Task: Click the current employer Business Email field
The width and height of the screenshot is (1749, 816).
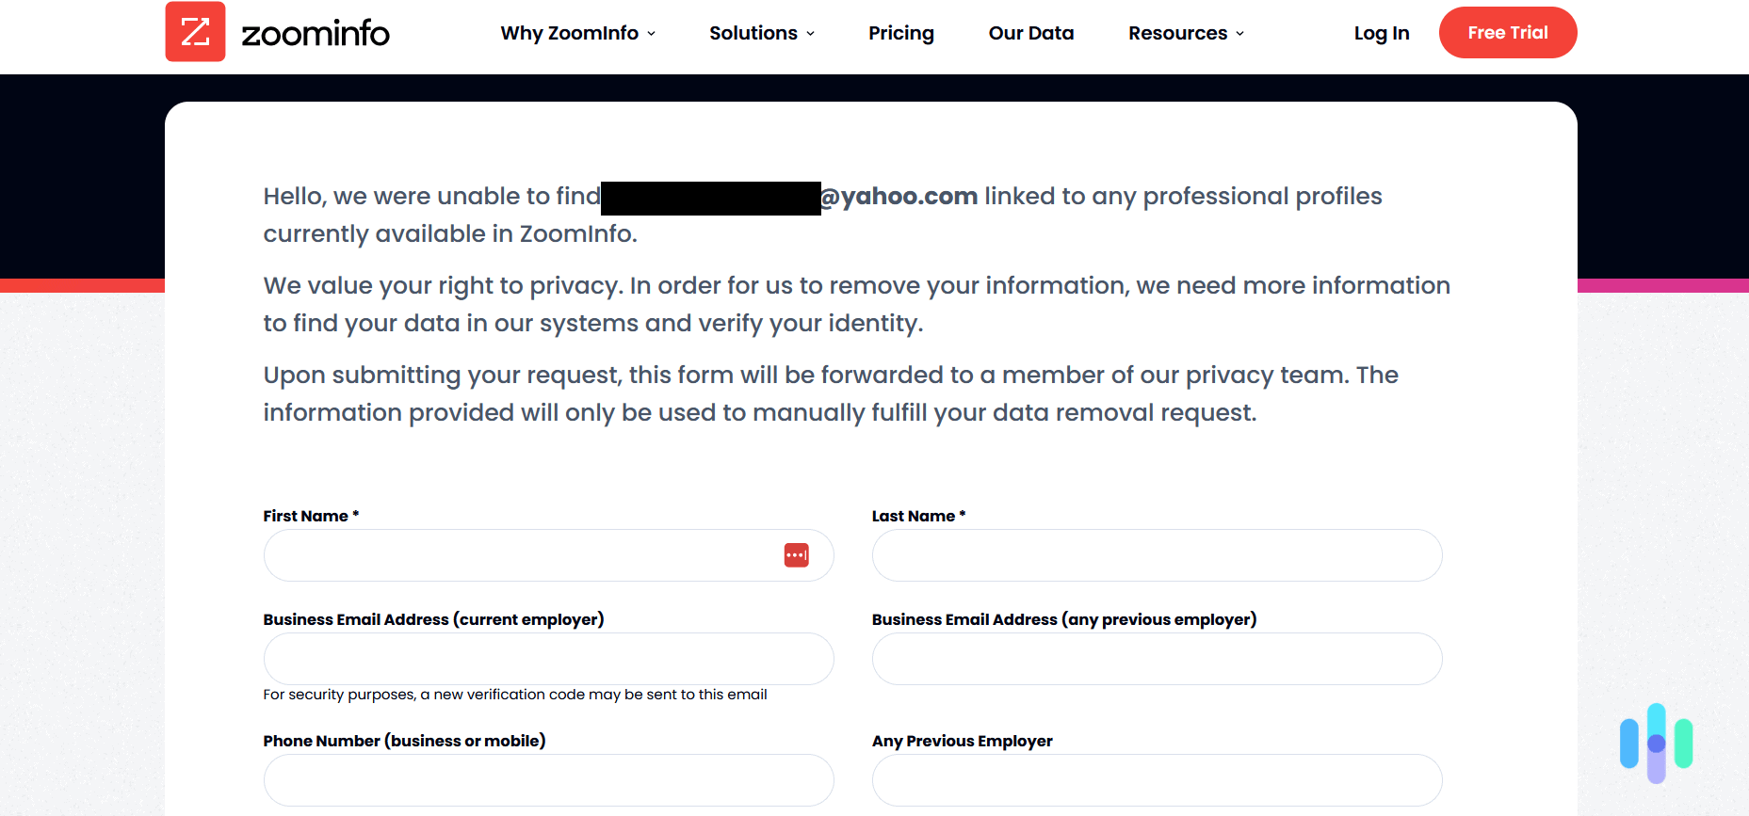Action: (548, 659)
